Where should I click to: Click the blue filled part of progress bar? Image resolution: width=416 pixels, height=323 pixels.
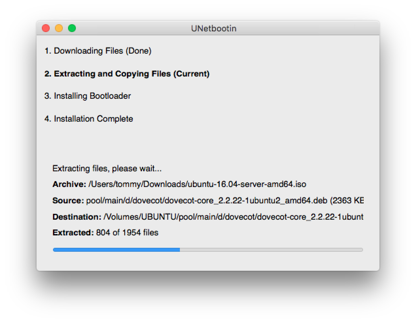pyautogui.click(x=116, y=250)
